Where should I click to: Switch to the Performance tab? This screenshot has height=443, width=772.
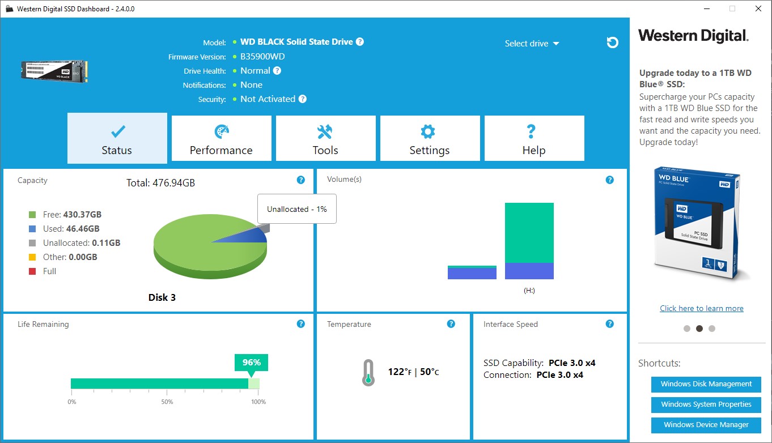click(221, 139)
